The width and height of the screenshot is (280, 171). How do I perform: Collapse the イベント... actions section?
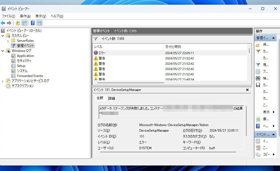(273, 134)
